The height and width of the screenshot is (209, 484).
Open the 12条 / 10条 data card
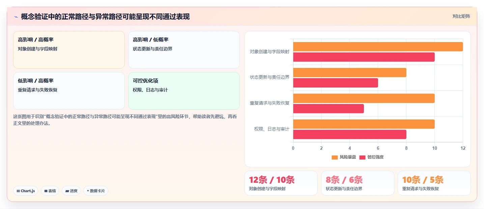point(281,183)
